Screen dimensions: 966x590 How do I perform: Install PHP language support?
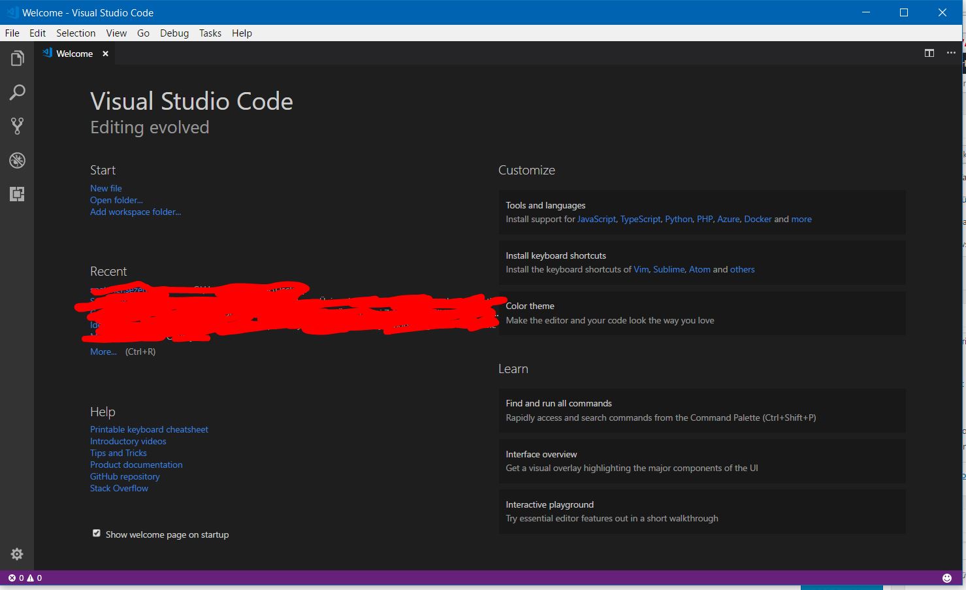point(705,219)
